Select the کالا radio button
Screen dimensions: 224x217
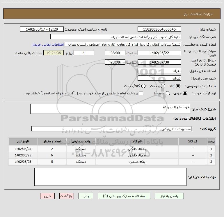pos(178,86)
